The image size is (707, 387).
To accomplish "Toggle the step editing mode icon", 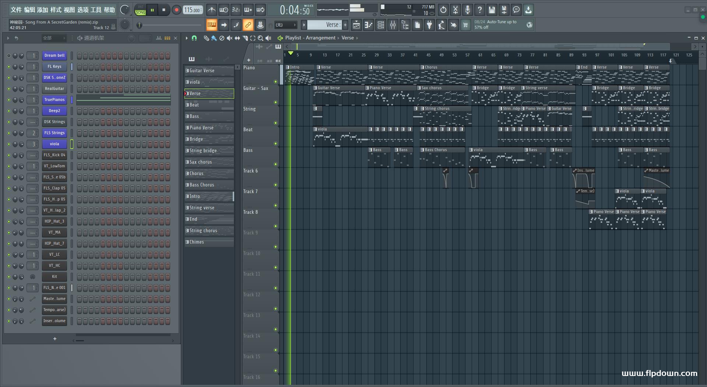I will (236, 25).
